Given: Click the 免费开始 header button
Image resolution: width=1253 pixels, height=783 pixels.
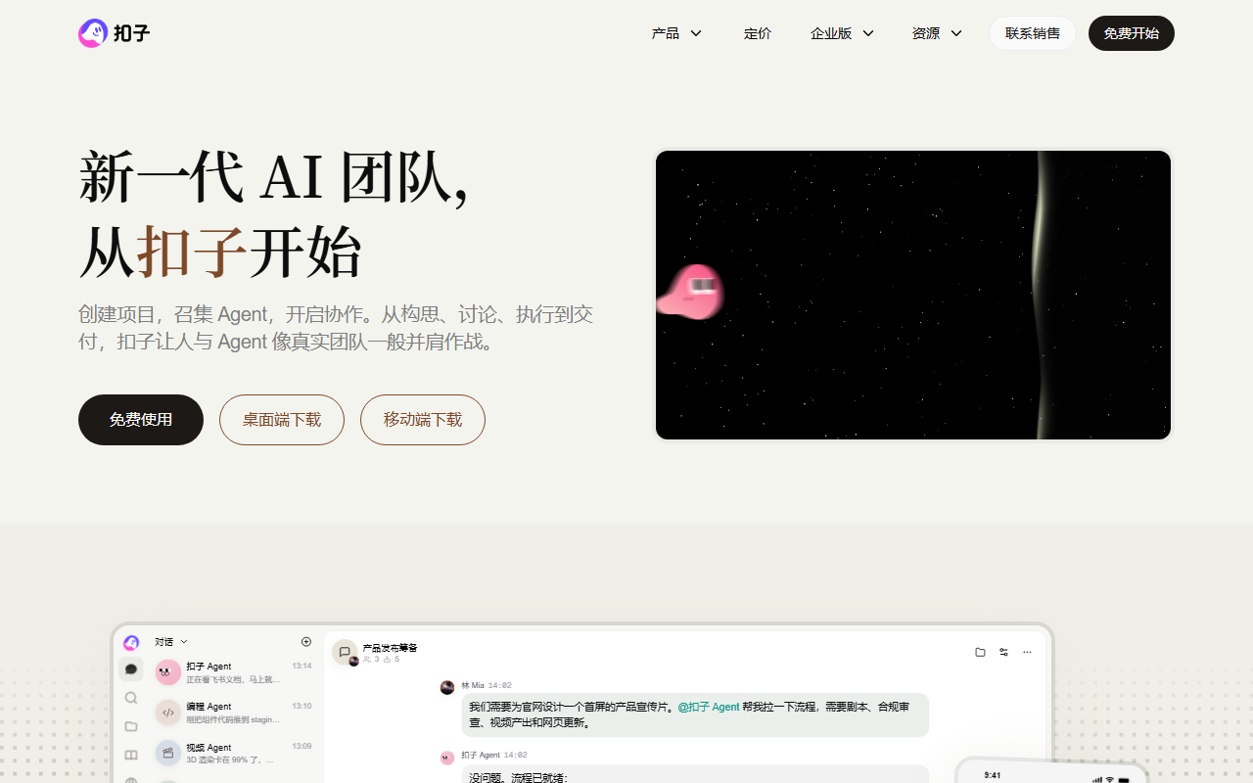Looking at the screenshot, I should pyautogui.click(x=1132, y=33).
